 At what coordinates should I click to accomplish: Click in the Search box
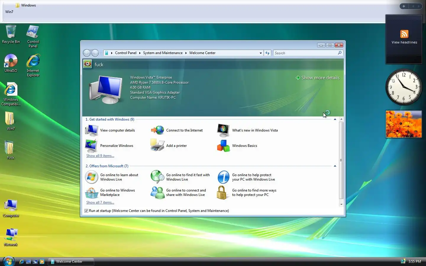click(x=305, y=53)
